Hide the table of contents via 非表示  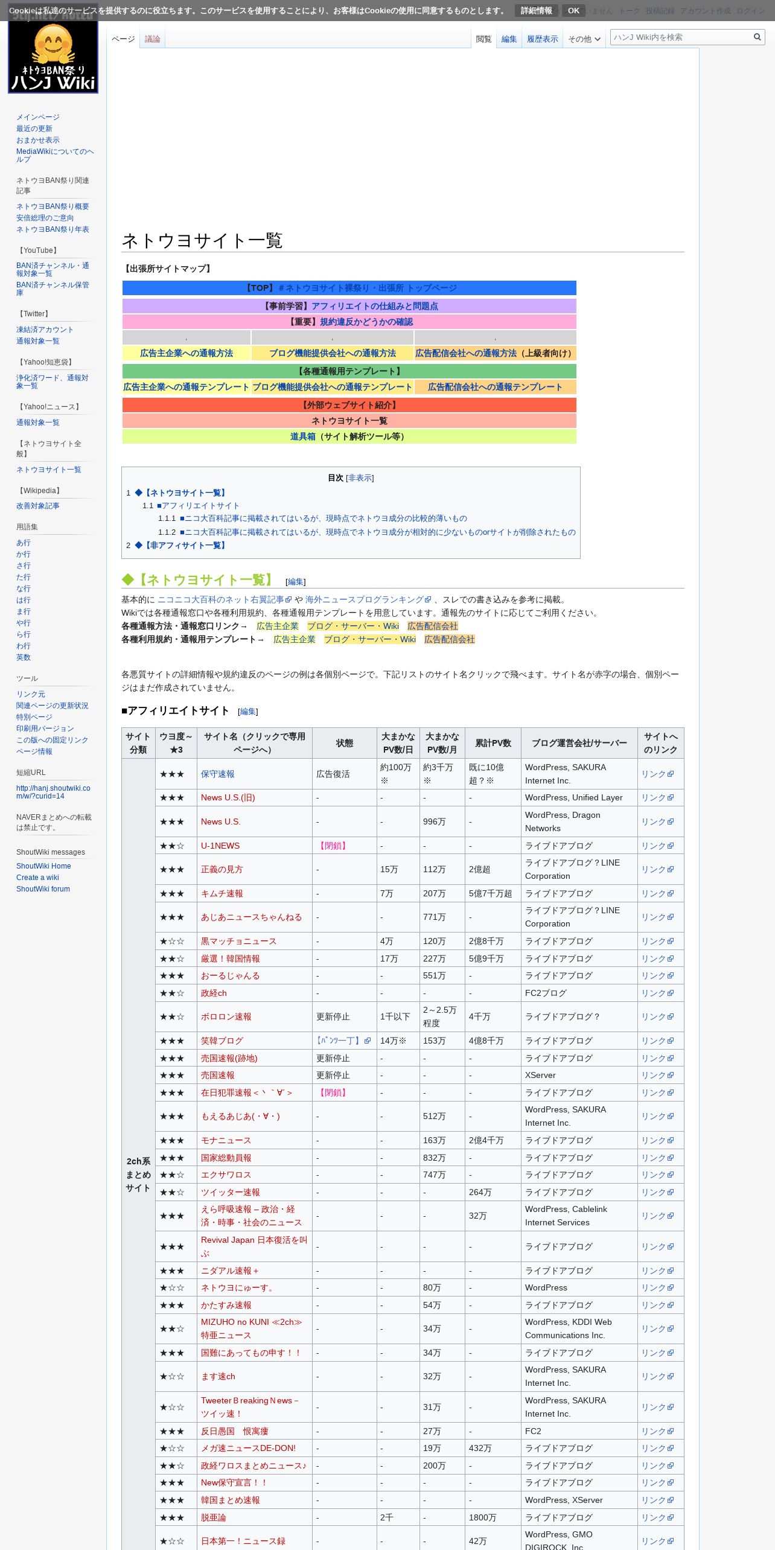pos(360,478)
